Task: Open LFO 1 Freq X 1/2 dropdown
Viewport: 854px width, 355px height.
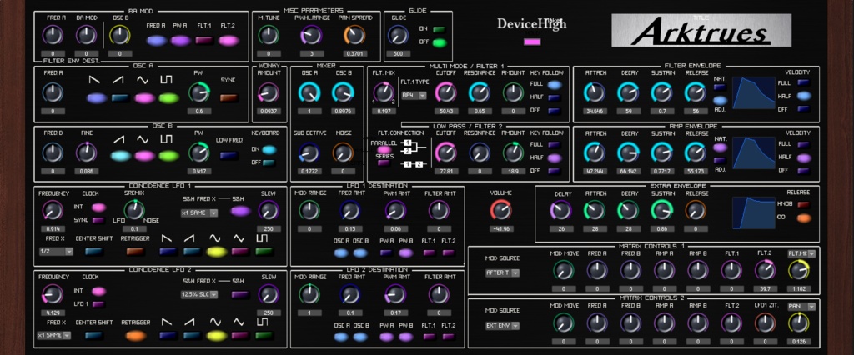Action: (x=56, y=252)
